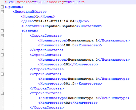This screenshot has width=136, height=110.
Task: Collapse the first СтрокаСостава block fold marker
Action: tap(2, 36)
